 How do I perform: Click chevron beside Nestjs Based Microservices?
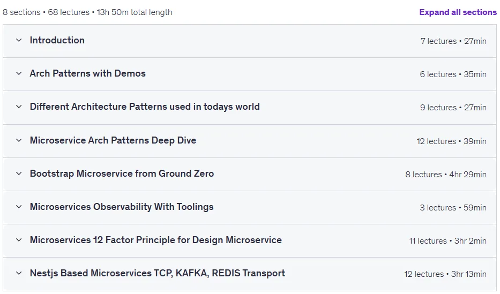[x=19, y=273]
